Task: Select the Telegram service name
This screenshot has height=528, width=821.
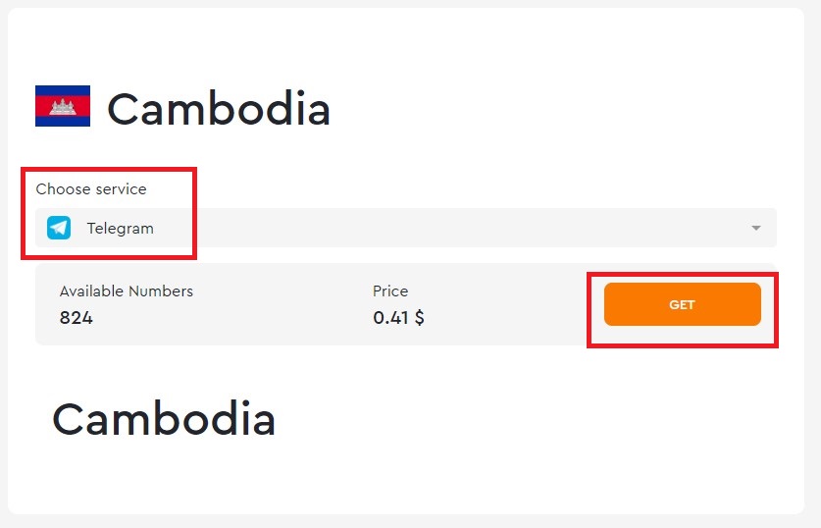Action: pos(121,229)
